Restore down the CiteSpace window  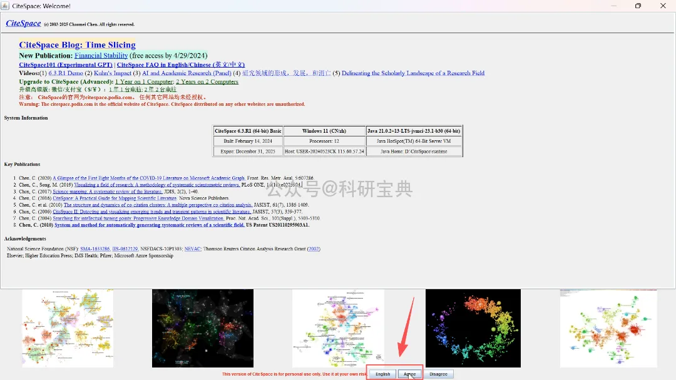(638, 6)
